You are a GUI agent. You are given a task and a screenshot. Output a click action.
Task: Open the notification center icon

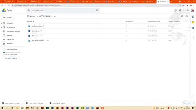pyautogui.click(x=193, y=108)
